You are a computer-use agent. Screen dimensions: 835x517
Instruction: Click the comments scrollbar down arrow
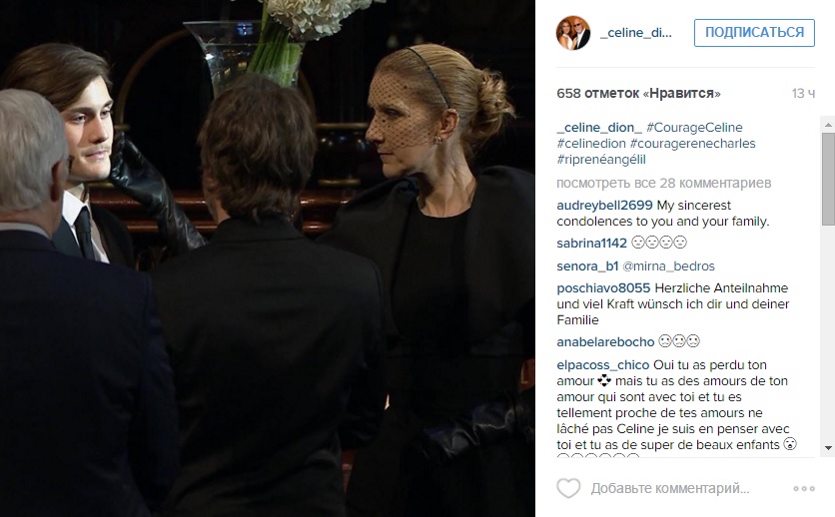click(x=828, y=448)
